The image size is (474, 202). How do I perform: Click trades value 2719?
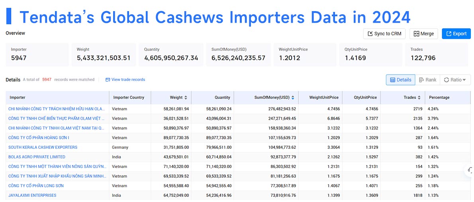pos(417,109)
